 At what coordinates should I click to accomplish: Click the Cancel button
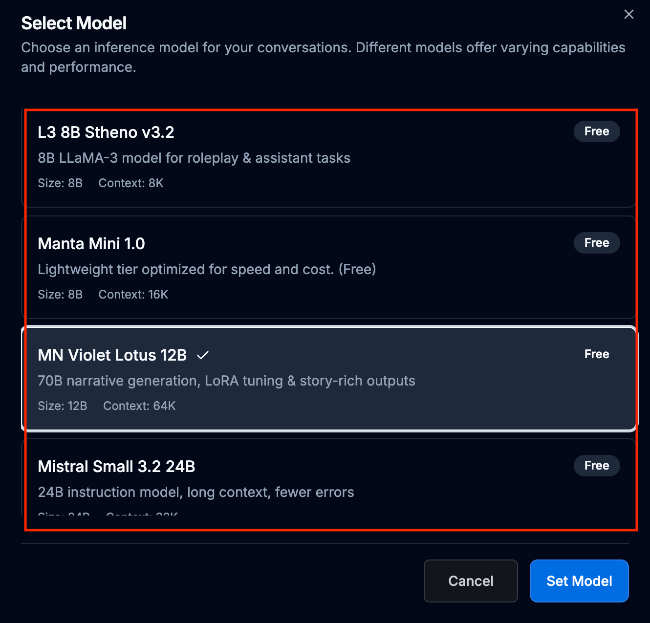(471, 581)
